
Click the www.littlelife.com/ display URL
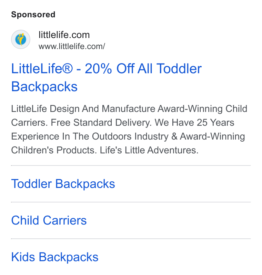72,47
